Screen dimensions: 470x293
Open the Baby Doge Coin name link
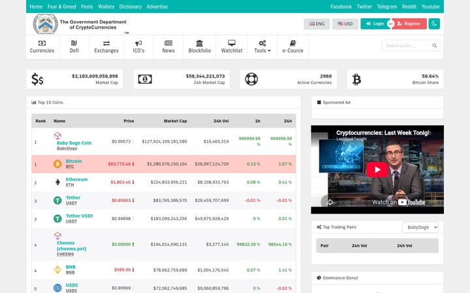tap(74, 143)
